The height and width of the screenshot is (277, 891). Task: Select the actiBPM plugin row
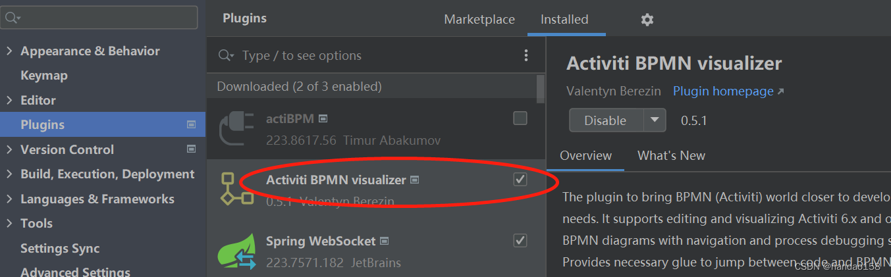tap(376, 129)
